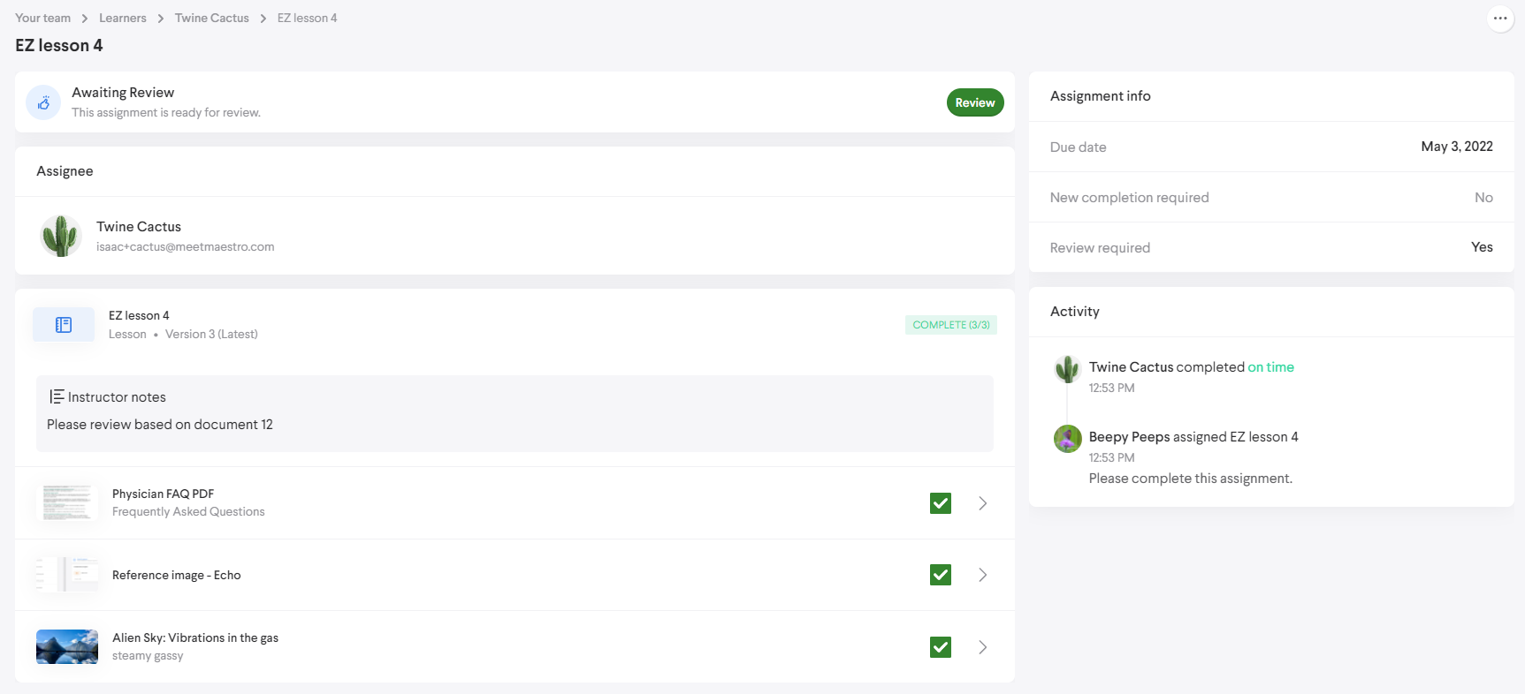The width and height of the screenshot is (1525, 694).
Task: Open the Reference image - Echo thumbnail
Action: pos(67,575)
